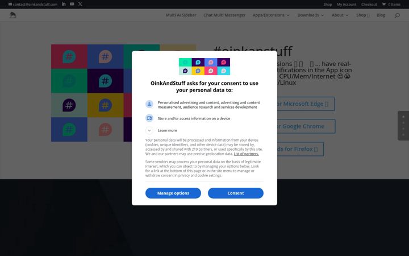Click the LinkedIn icon in top bar
The image size is (409, 256).
tap(64, 4)
